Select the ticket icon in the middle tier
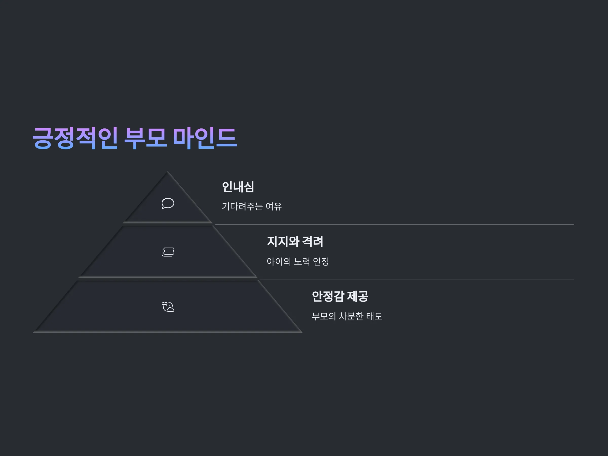The height and width of the screenshot is (456, 608). coord(168,252)
